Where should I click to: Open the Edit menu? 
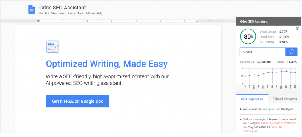click(x=48, y=14)
